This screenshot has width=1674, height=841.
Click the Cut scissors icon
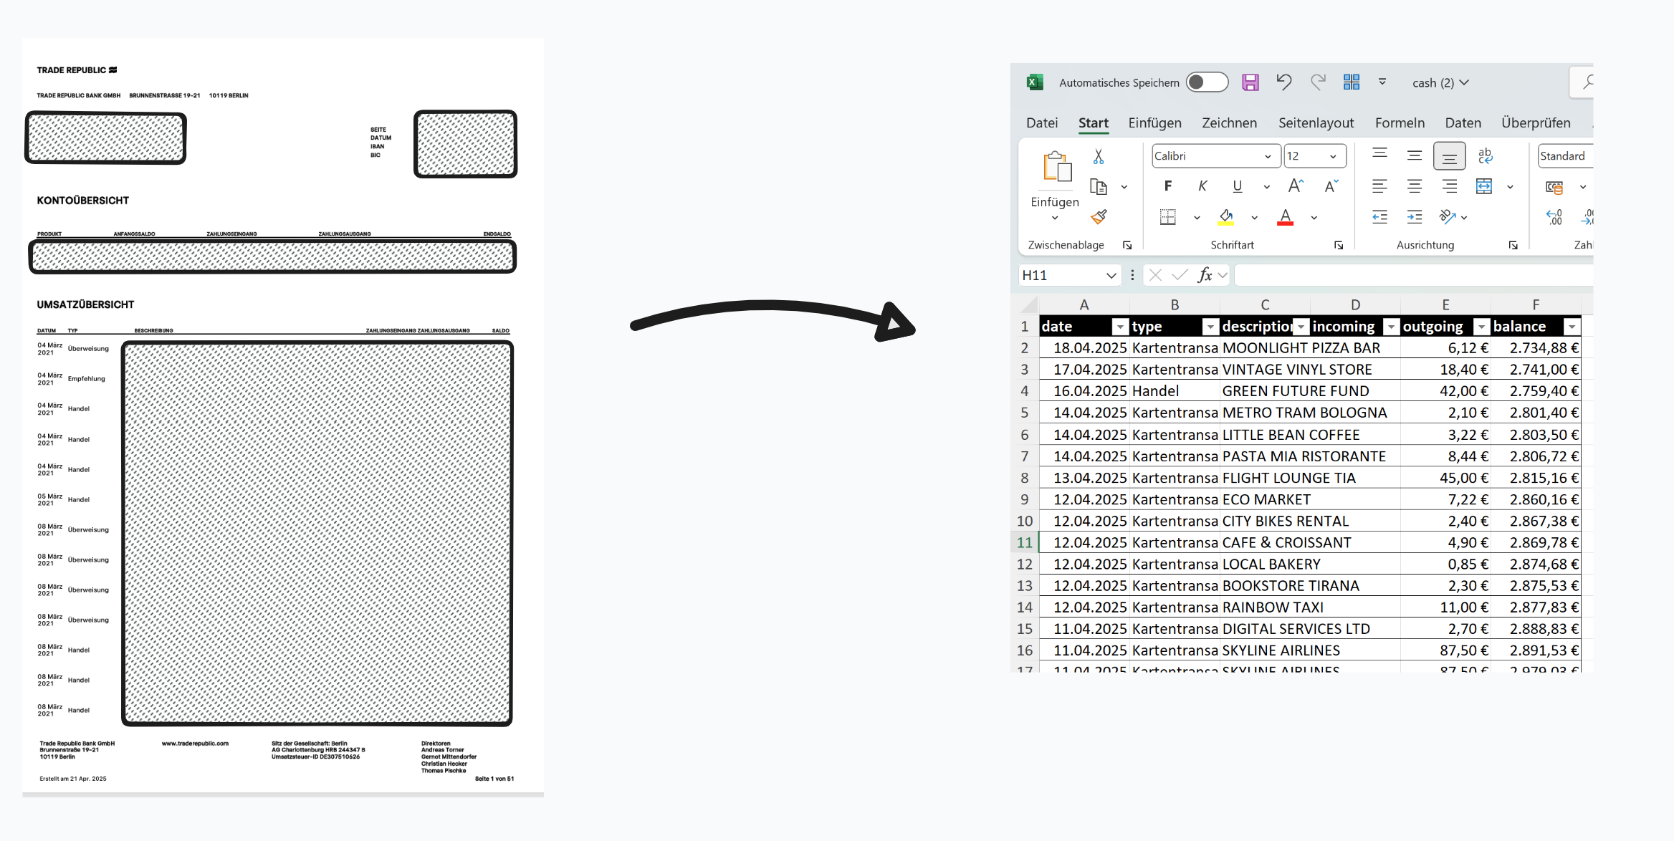pyautogui.click(x=1098, y=155)
